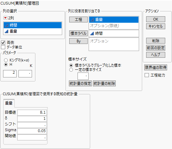Viewport: 172px width, 149px height.
Task: Click the δ field showing 1
Action: tap(32, 119)
